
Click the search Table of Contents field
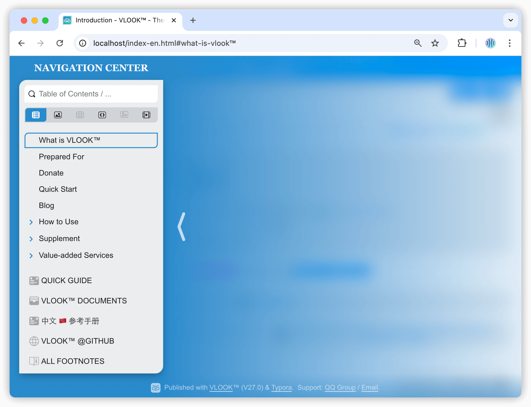pyautogui.click(x=92, y=94)
